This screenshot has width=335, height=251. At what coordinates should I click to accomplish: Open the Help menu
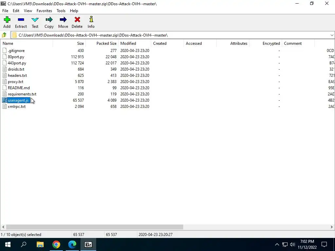74,11
